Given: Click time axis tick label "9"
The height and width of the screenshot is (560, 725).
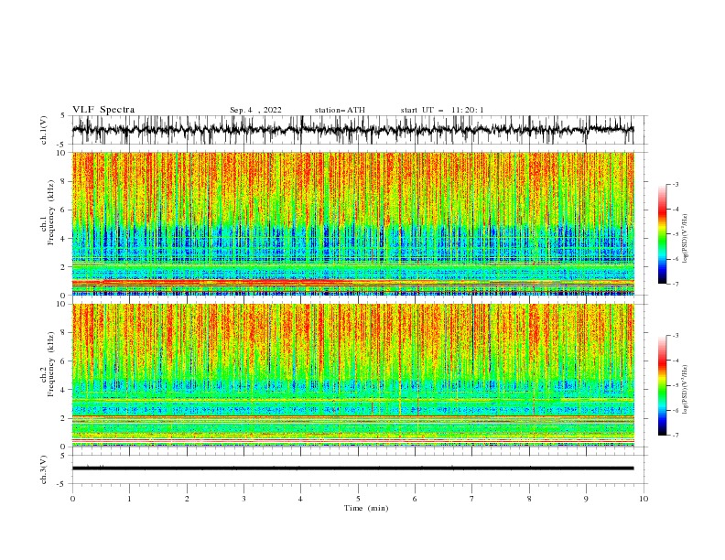Looking at the screenshot, I should [x=586, y=499].
